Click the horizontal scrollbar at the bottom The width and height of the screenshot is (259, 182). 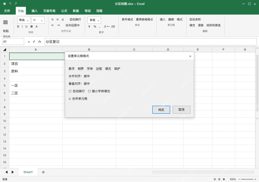click(203, 172)
